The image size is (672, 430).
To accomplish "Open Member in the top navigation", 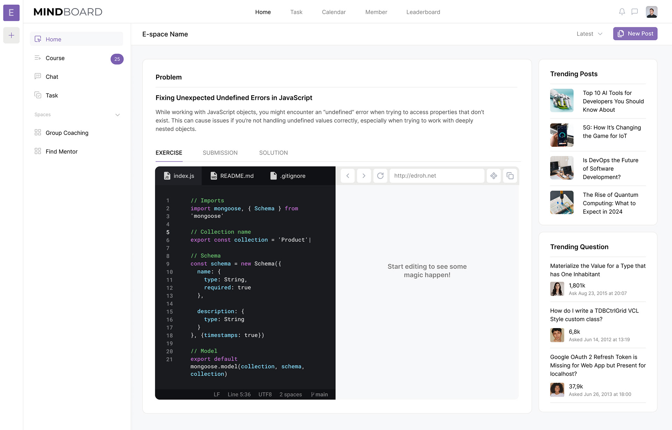I will pyautogui.click(x=376, y=12).
